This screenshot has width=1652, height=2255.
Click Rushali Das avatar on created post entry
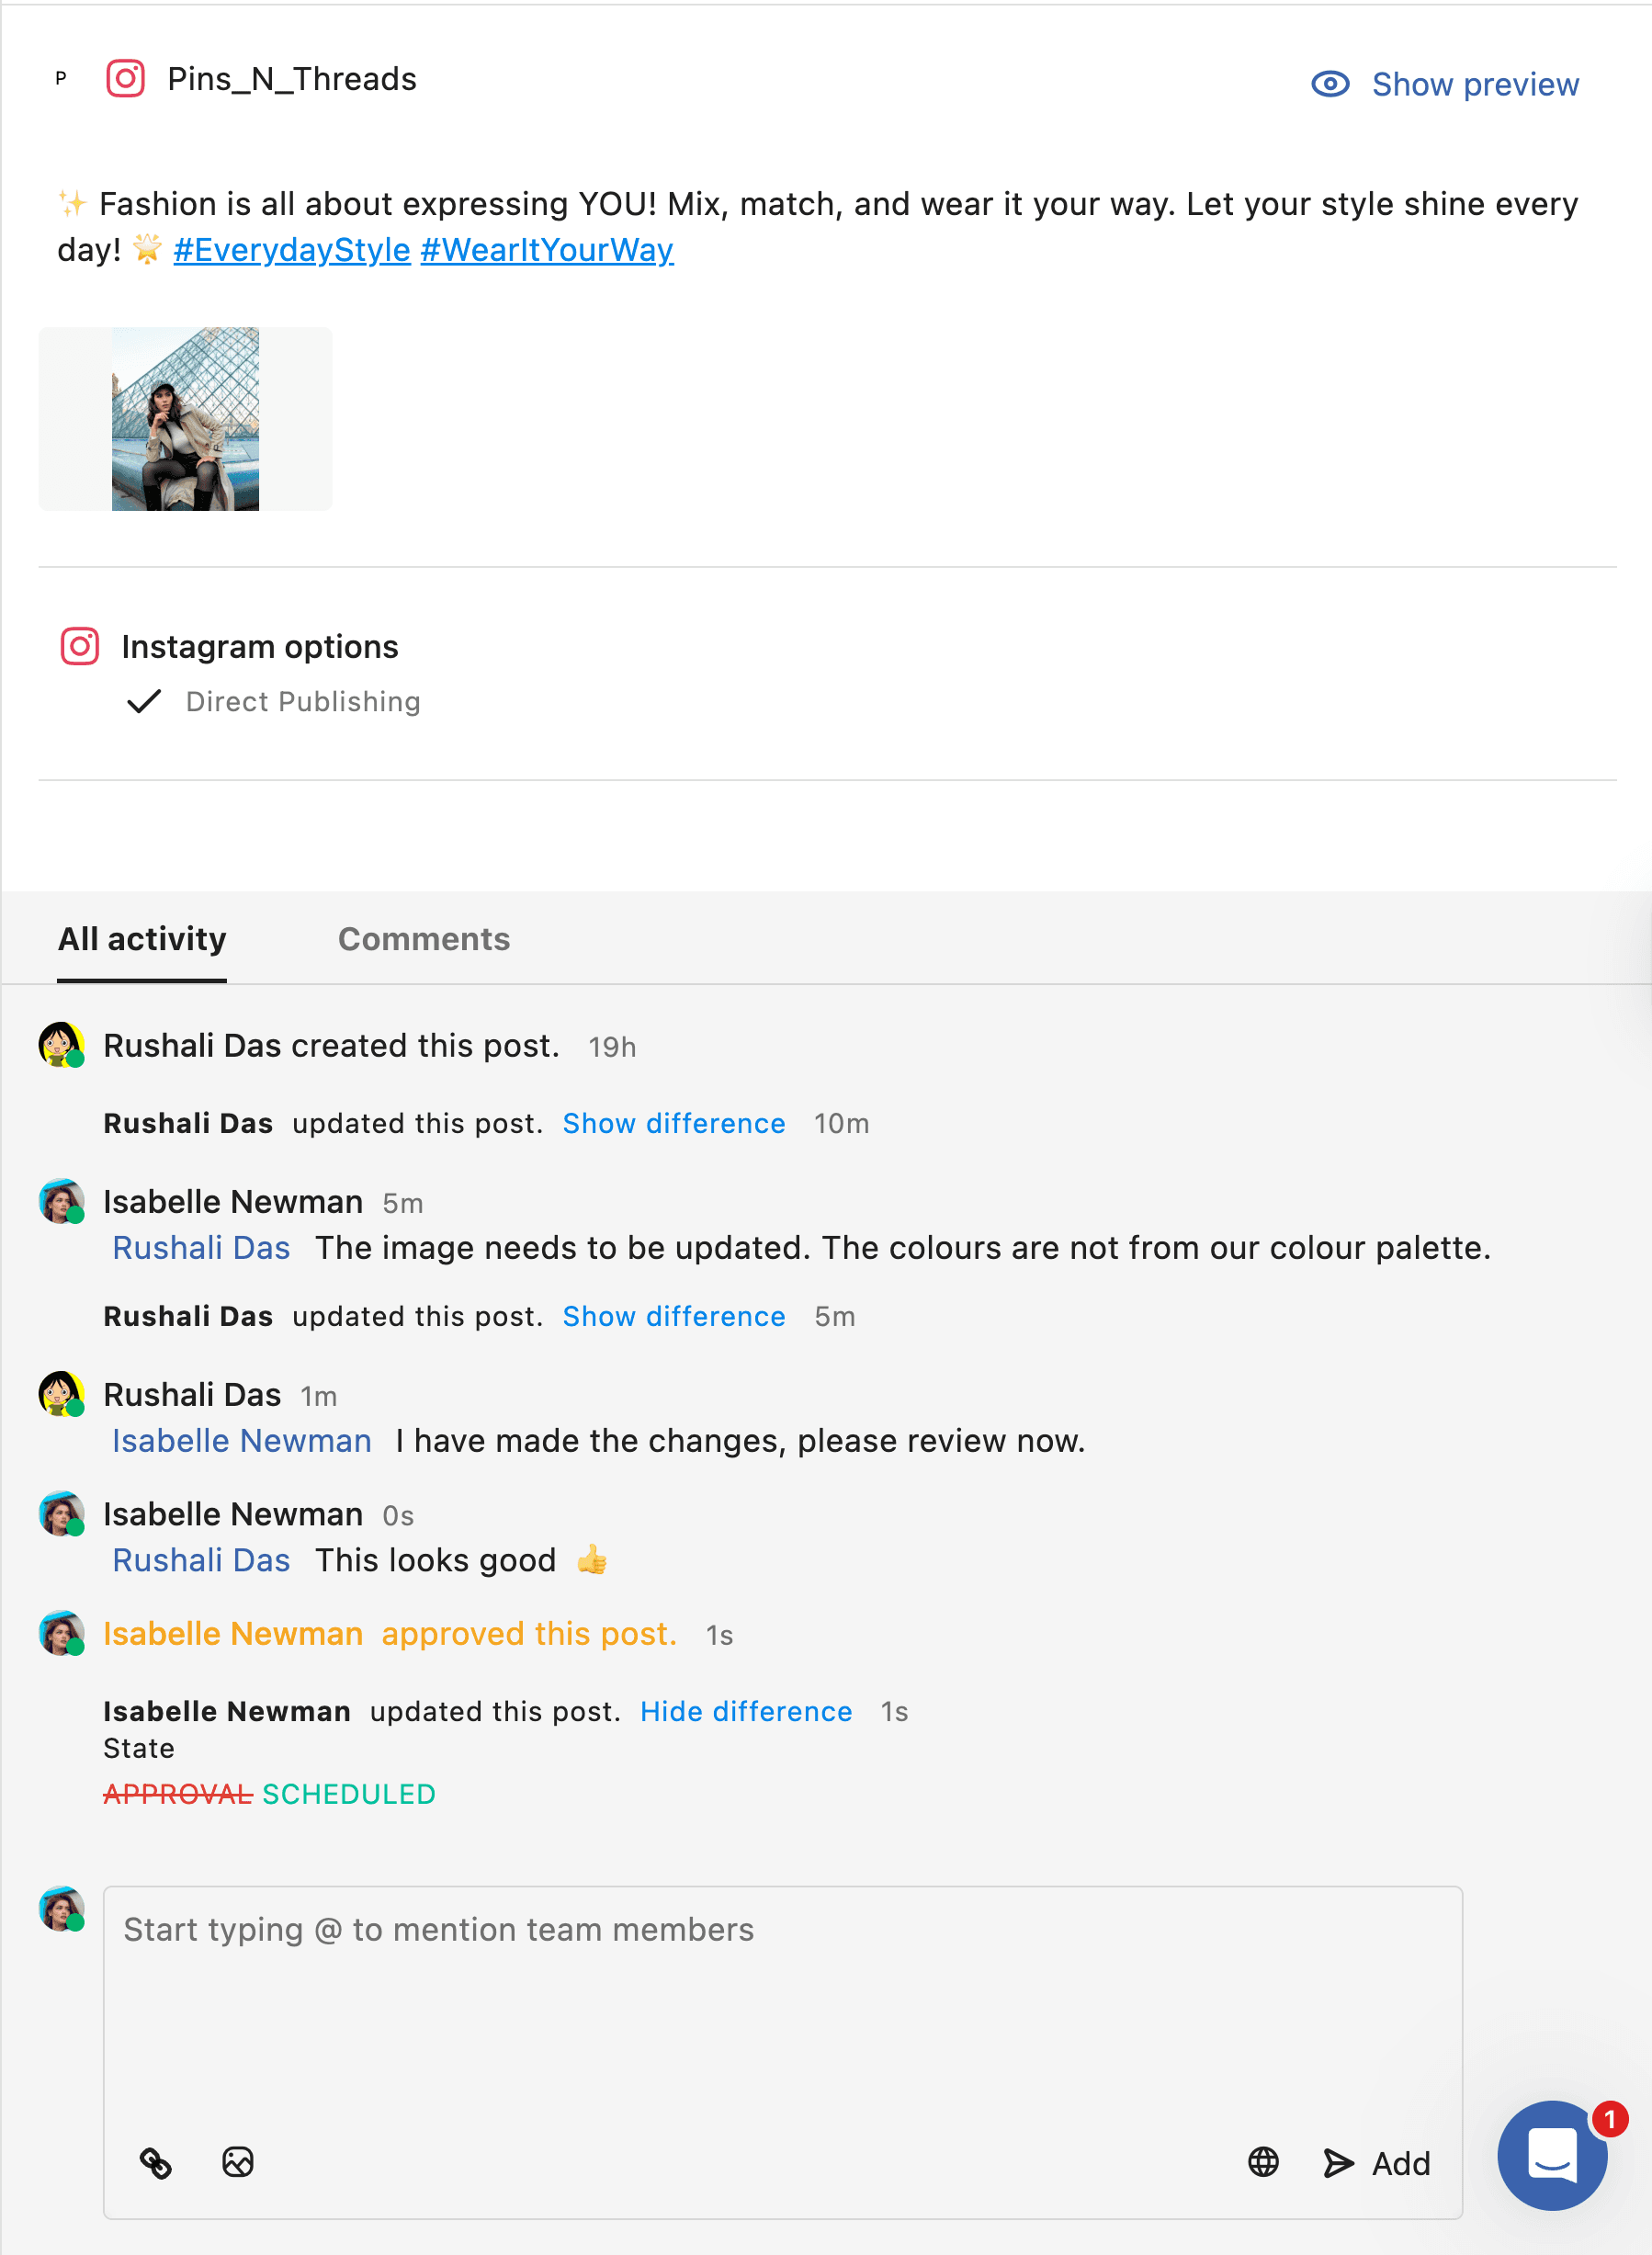point(61,1044)
